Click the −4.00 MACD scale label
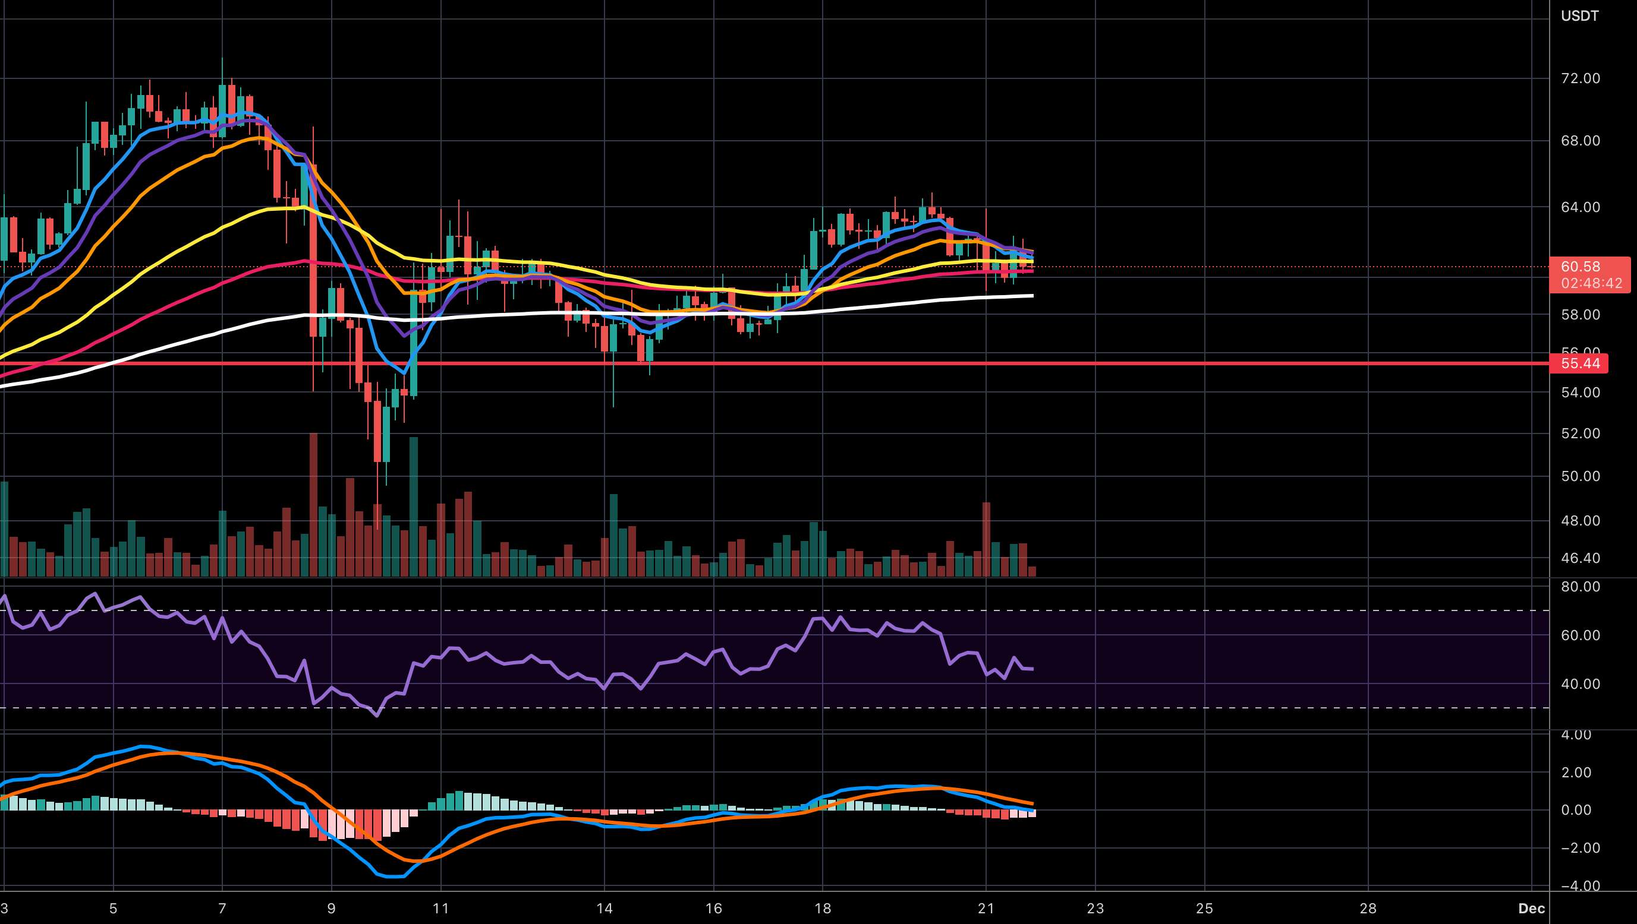The width and height of the screenshot is (1637, 924). [x=1581, y=885]
